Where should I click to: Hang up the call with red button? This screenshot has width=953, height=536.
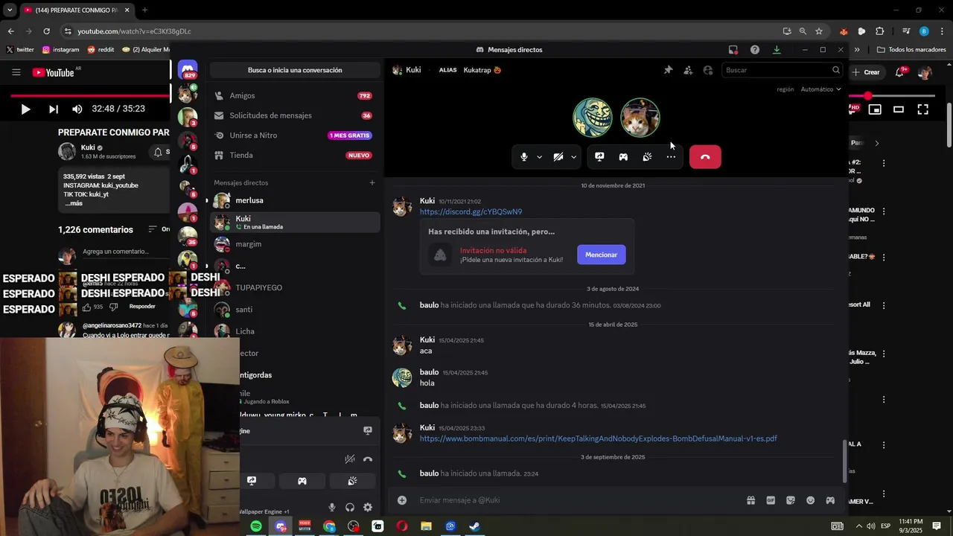click(x=705, y=157)
